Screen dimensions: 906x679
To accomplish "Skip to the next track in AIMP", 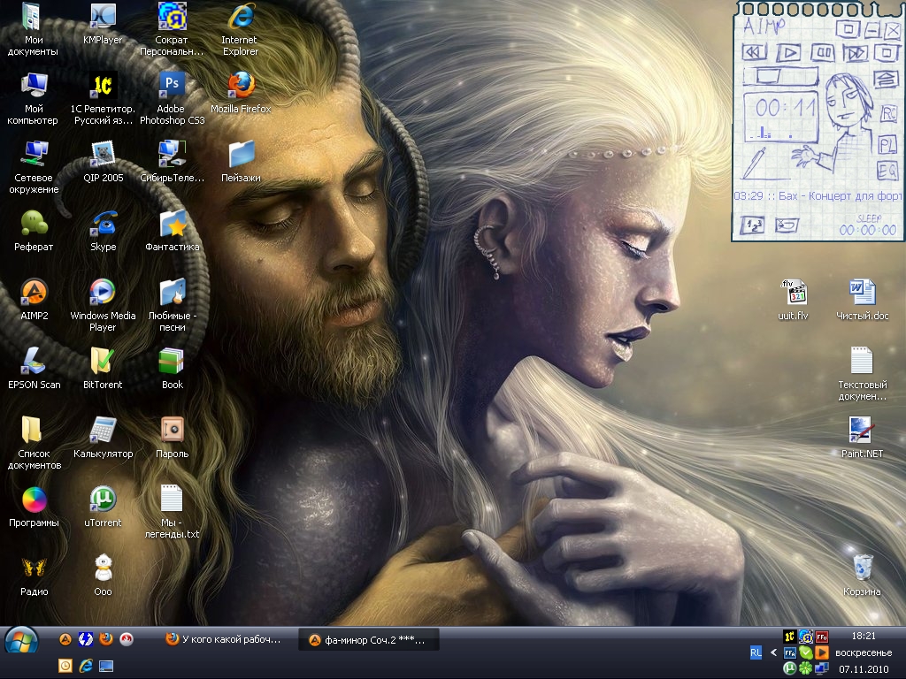I will click(855, 53).
